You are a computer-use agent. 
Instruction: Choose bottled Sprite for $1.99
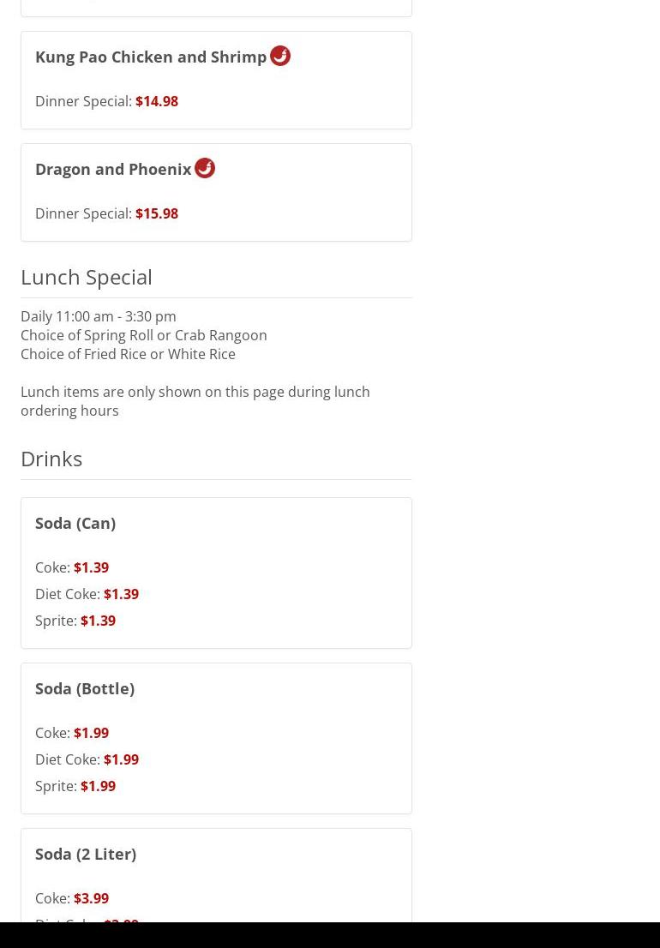75,786
